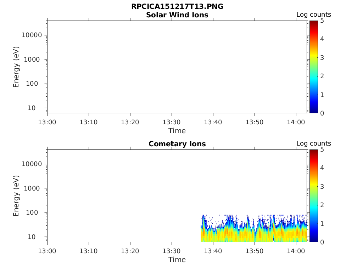Click the 13:00 tick label on Solar Wind plot
363x272 pixels.
[47, 122]
